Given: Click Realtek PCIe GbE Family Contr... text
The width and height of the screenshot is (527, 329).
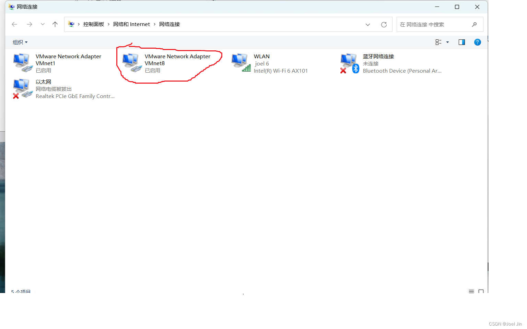Looking at the screenshot, I should [75, 96].
